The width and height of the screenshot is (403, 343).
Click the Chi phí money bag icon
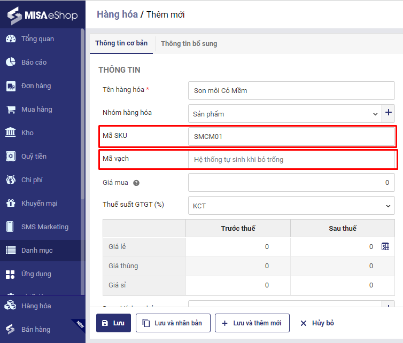pos(11,180)
